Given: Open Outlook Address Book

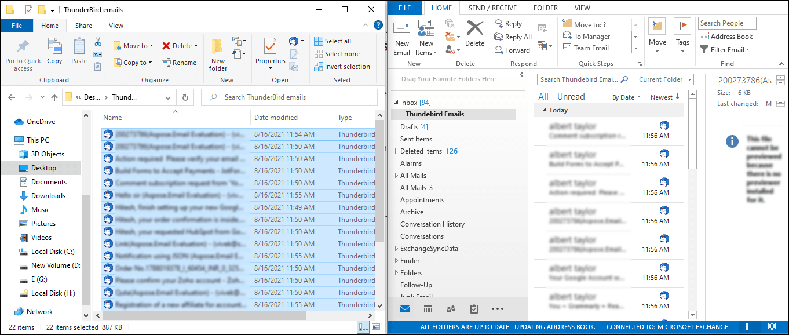Looking at the screenshot, I should point(726,36).
